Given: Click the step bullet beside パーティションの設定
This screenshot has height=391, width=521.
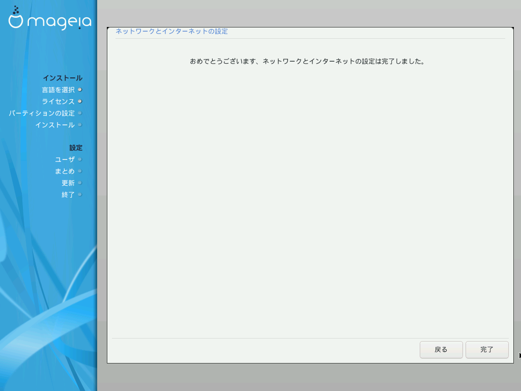Looking at the screenshot, I should click(80, 113).
